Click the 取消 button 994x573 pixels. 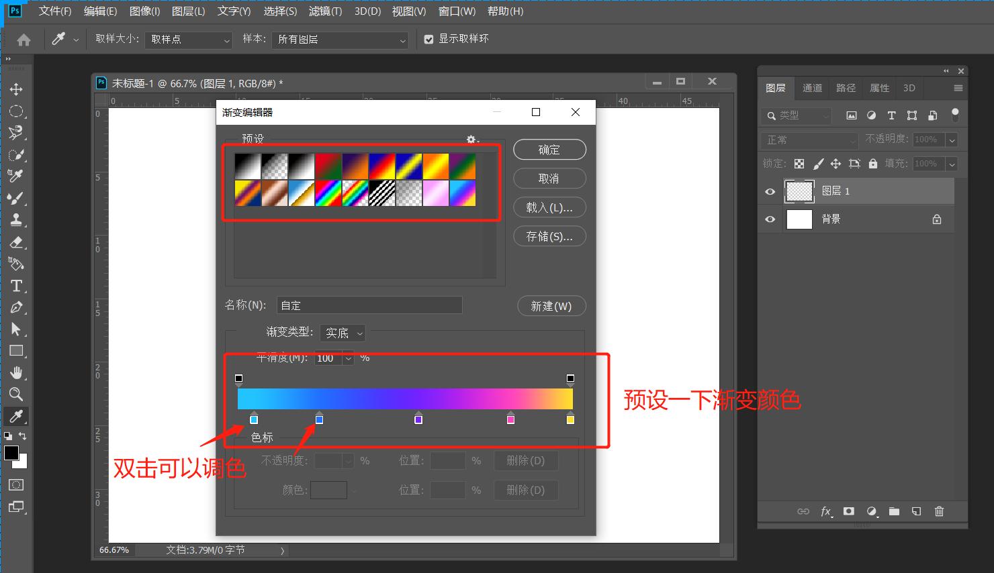pyautogui.click(x=549, y=178)
